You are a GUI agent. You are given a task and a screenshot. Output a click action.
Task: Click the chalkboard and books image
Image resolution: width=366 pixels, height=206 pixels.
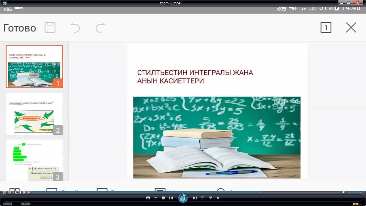pyautogui.click(x=217, y=137)
